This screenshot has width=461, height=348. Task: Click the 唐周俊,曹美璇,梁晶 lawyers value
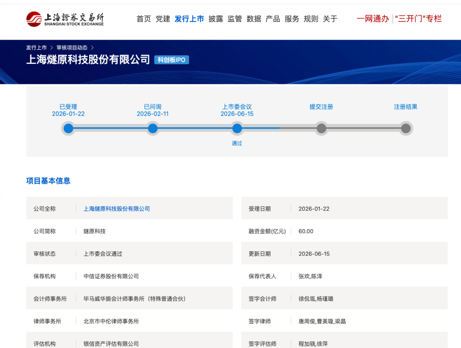coord(322,321)
